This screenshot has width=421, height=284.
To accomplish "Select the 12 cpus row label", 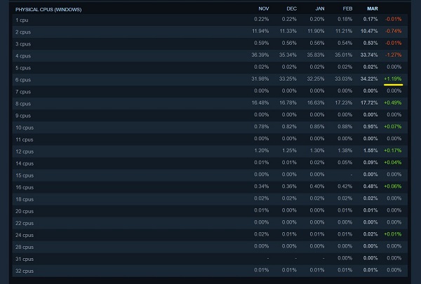I will click(x=25, y=151).
